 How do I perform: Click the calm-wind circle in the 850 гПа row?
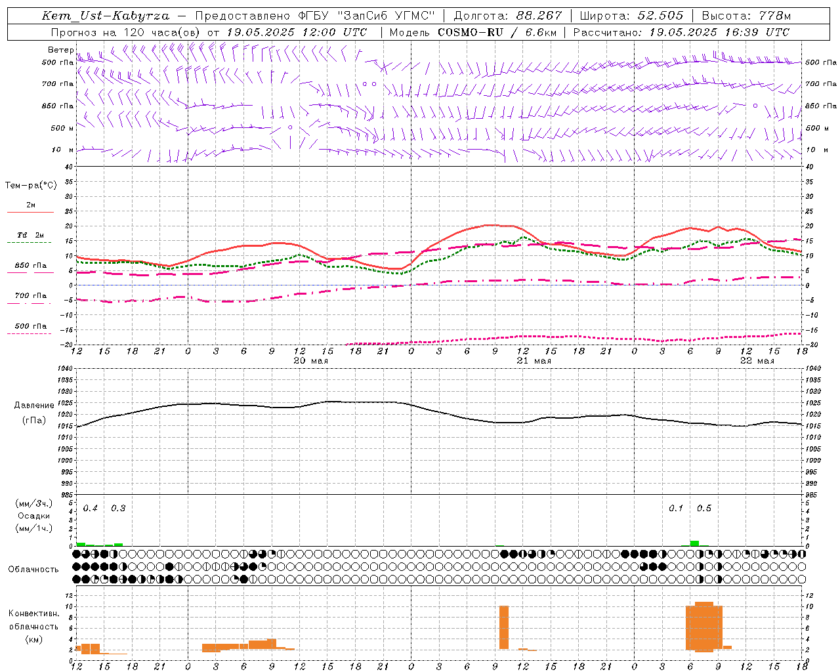pyautogui.click(x=755, y=105)
